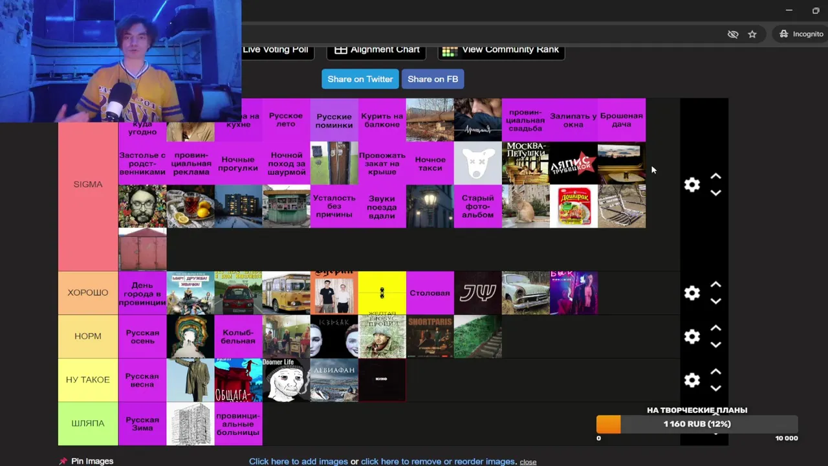The height and width of the screenshot is (466, 828).
Task: Open settings gear for НУ ТАКОЕ row
Action: 692,379
